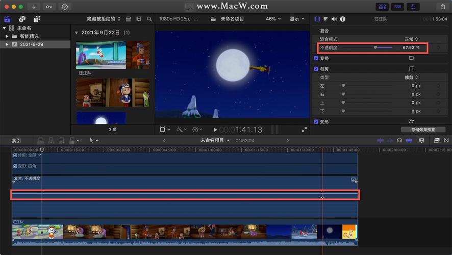Open the select tool arrow dropdown
The image size is (452, 255).
[94, 140]
